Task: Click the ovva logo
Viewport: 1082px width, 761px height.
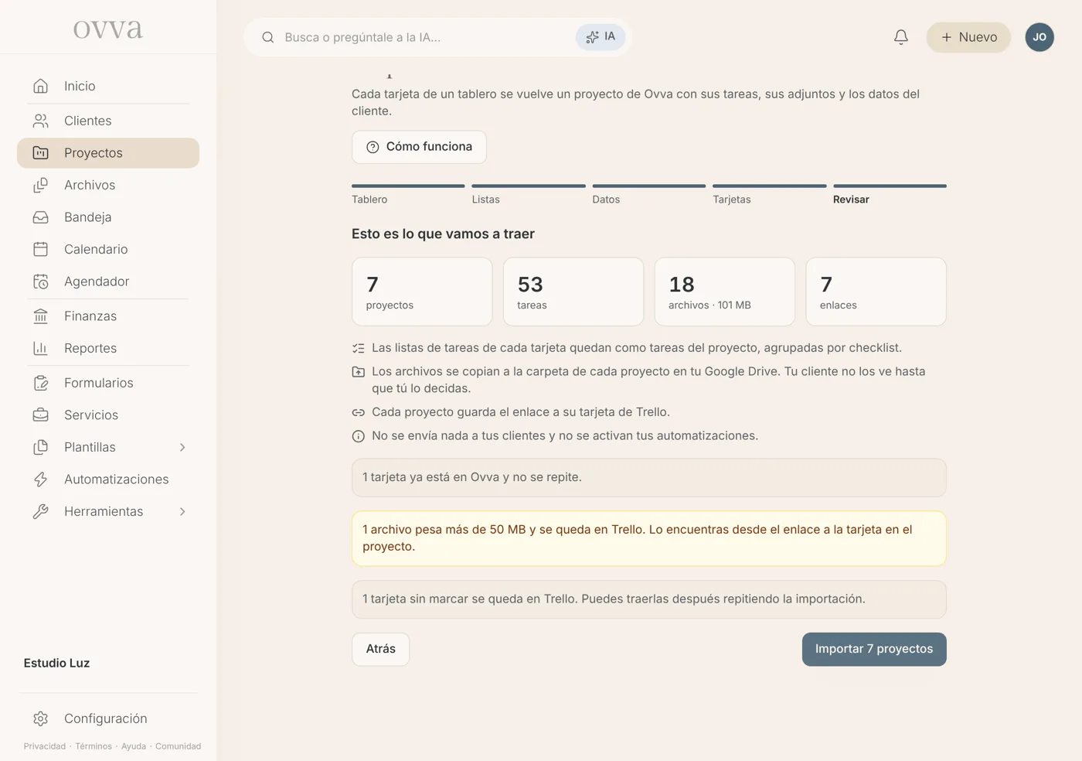Action: pyautogui.click(x=108, y=29)
